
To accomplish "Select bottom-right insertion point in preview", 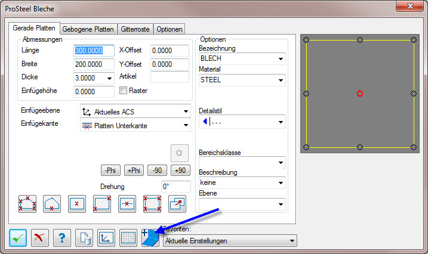I will click(414, 147).
